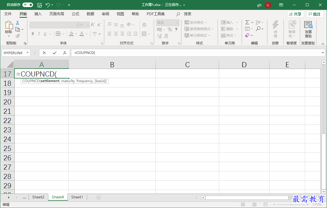The height and width of the screenshot is (208, 327).
Task: Click the Format Painter brush icon
Action: [x=18, y=36]
